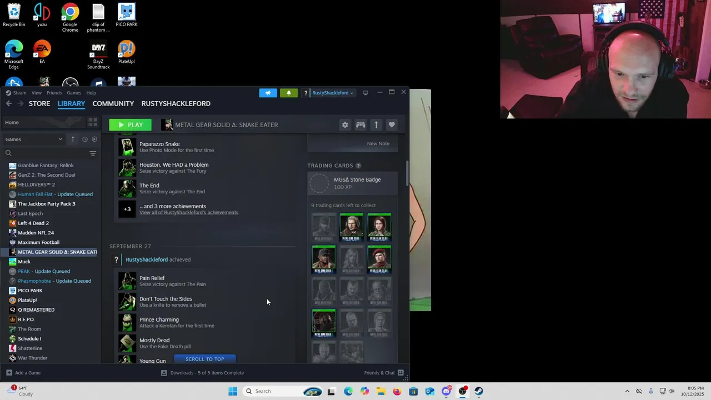Switch to STORE tab
The image size is (711, 400).
click(x=39, y=103)
